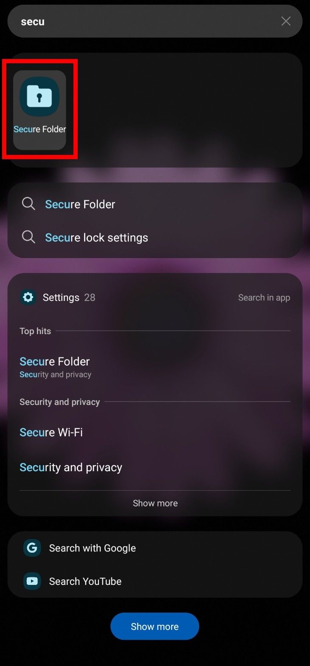
Task: Select the Google icon to search with Google
Action: (x=32, y=548)
